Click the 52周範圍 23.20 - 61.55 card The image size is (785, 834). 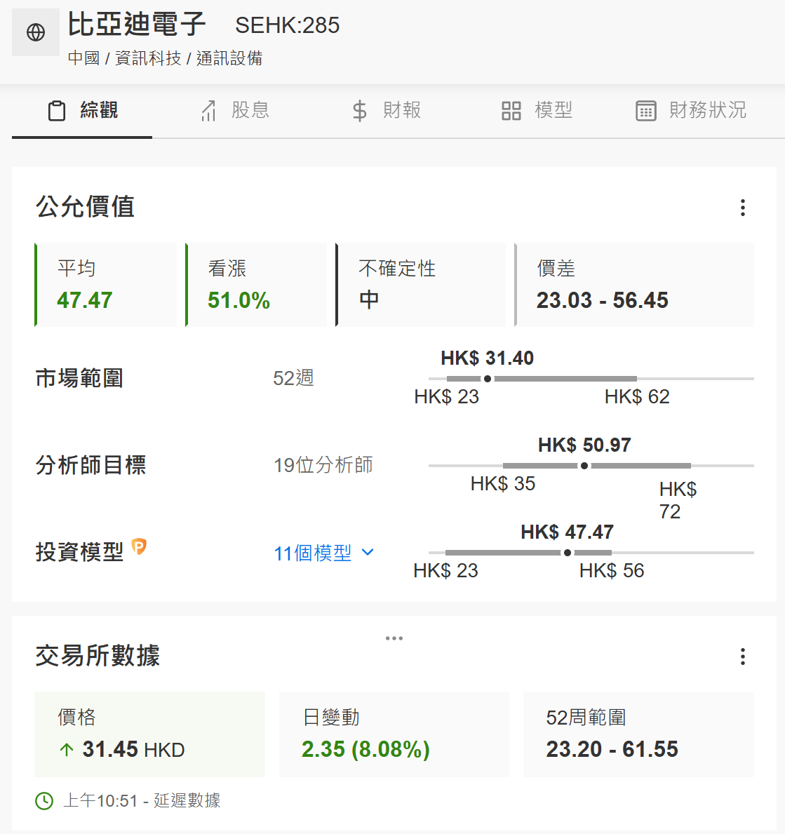pyautogui.click(x=639, y=734)
